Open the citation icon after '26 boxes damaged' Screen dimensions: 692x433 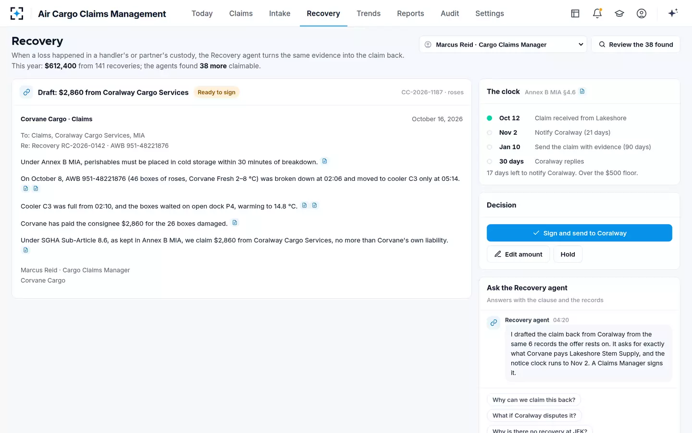pyautogui.click(x=235, y=223)
